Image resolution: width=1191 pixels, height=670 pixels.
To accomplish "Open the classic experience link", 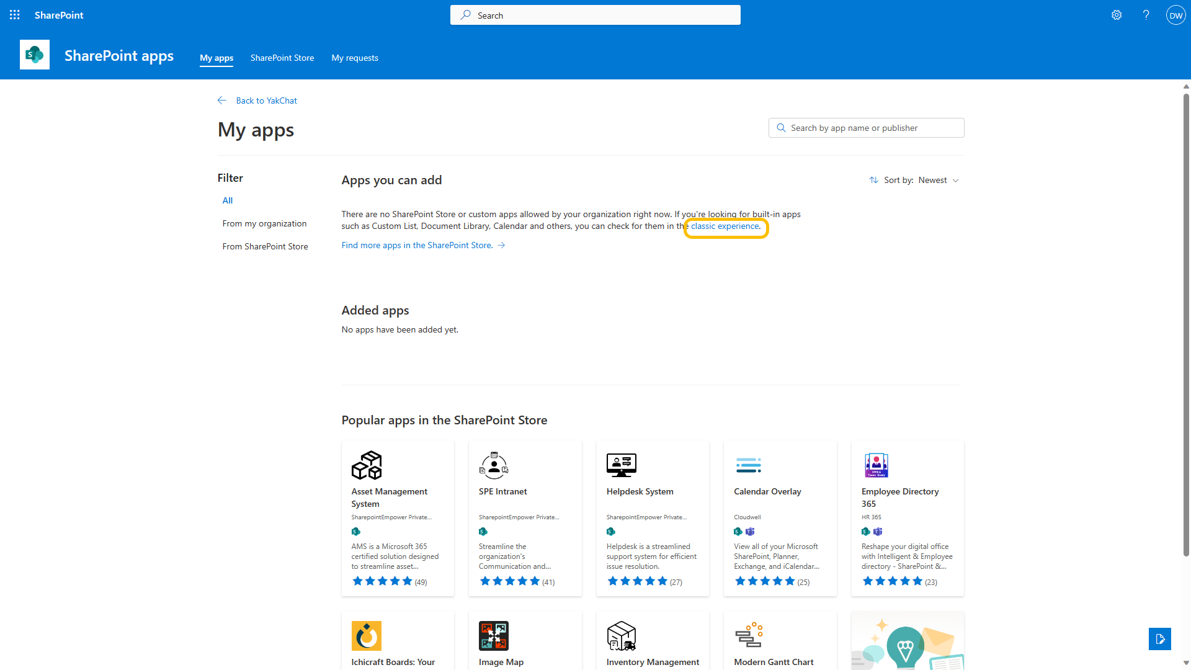I will 726,226.
